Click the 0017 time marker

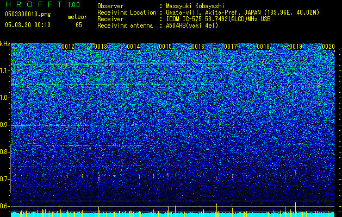click(231, 47)
